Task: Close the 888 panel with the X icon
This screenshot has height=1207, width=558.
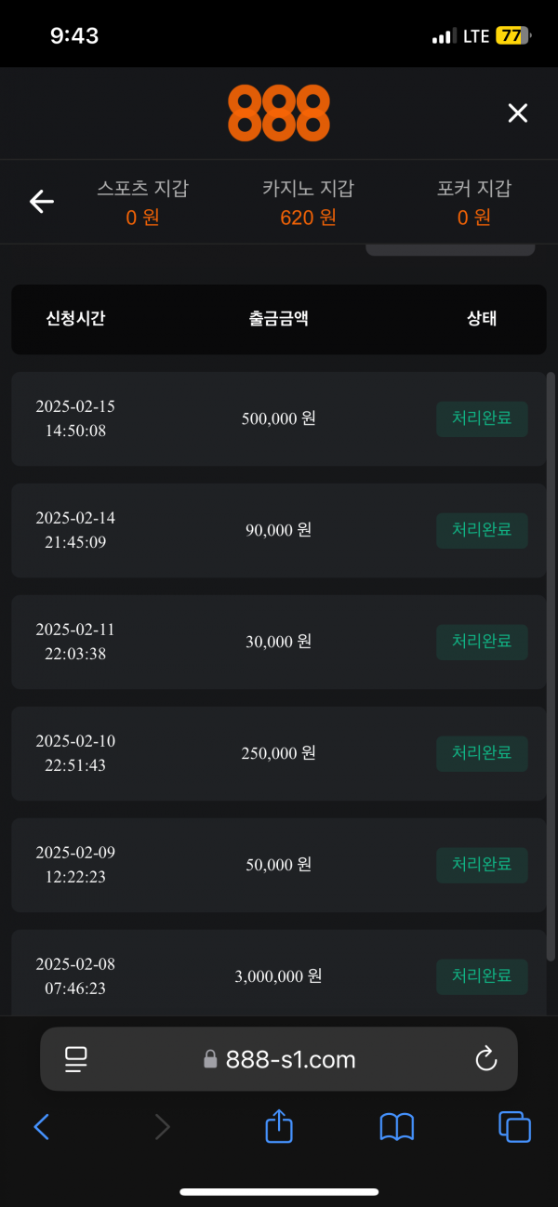Action: click(x=517, y=113)
